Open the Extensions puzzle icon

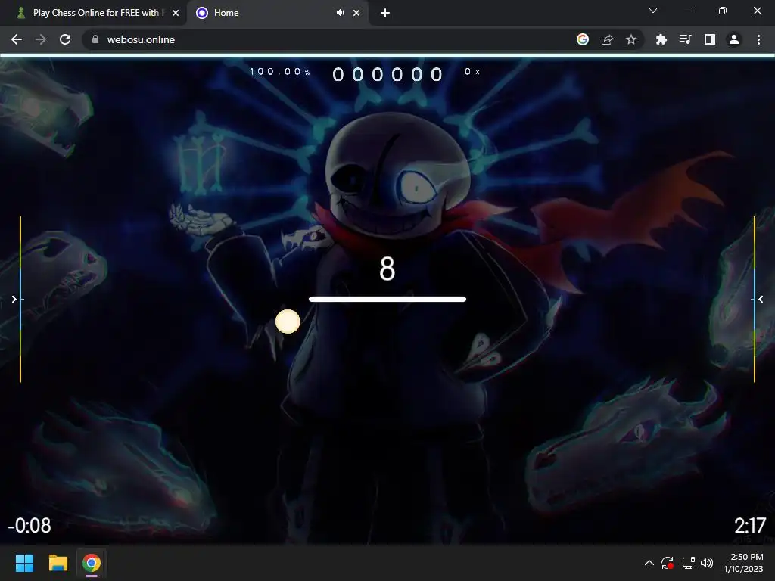(661, 39)
